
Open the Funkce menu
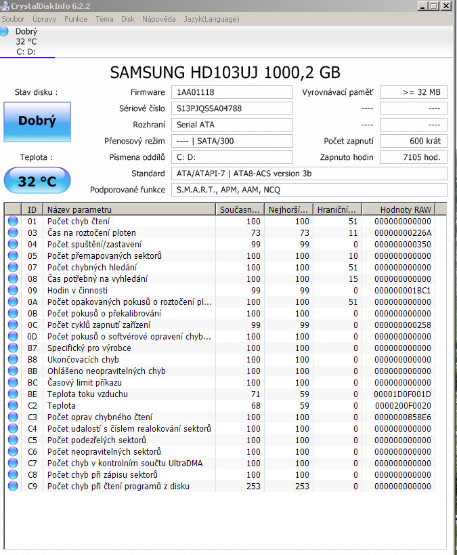76,19
